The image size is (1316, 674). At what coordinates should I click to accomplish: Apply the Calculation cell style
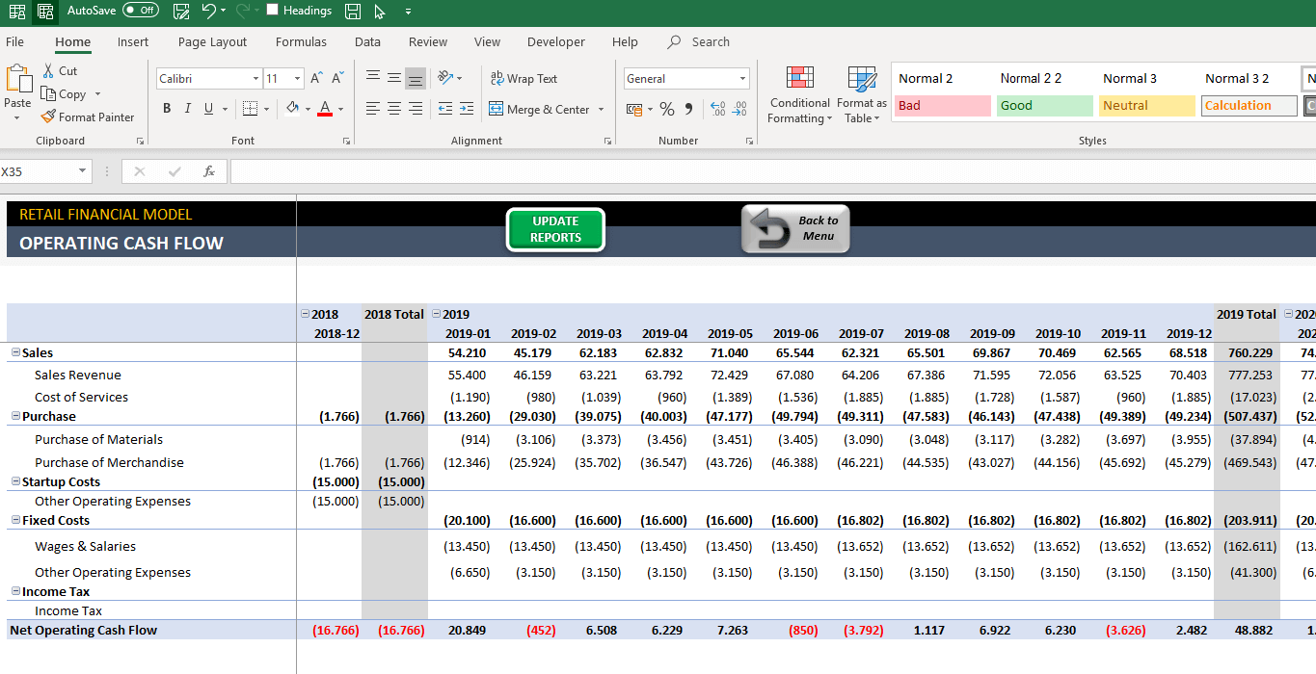1249,106
